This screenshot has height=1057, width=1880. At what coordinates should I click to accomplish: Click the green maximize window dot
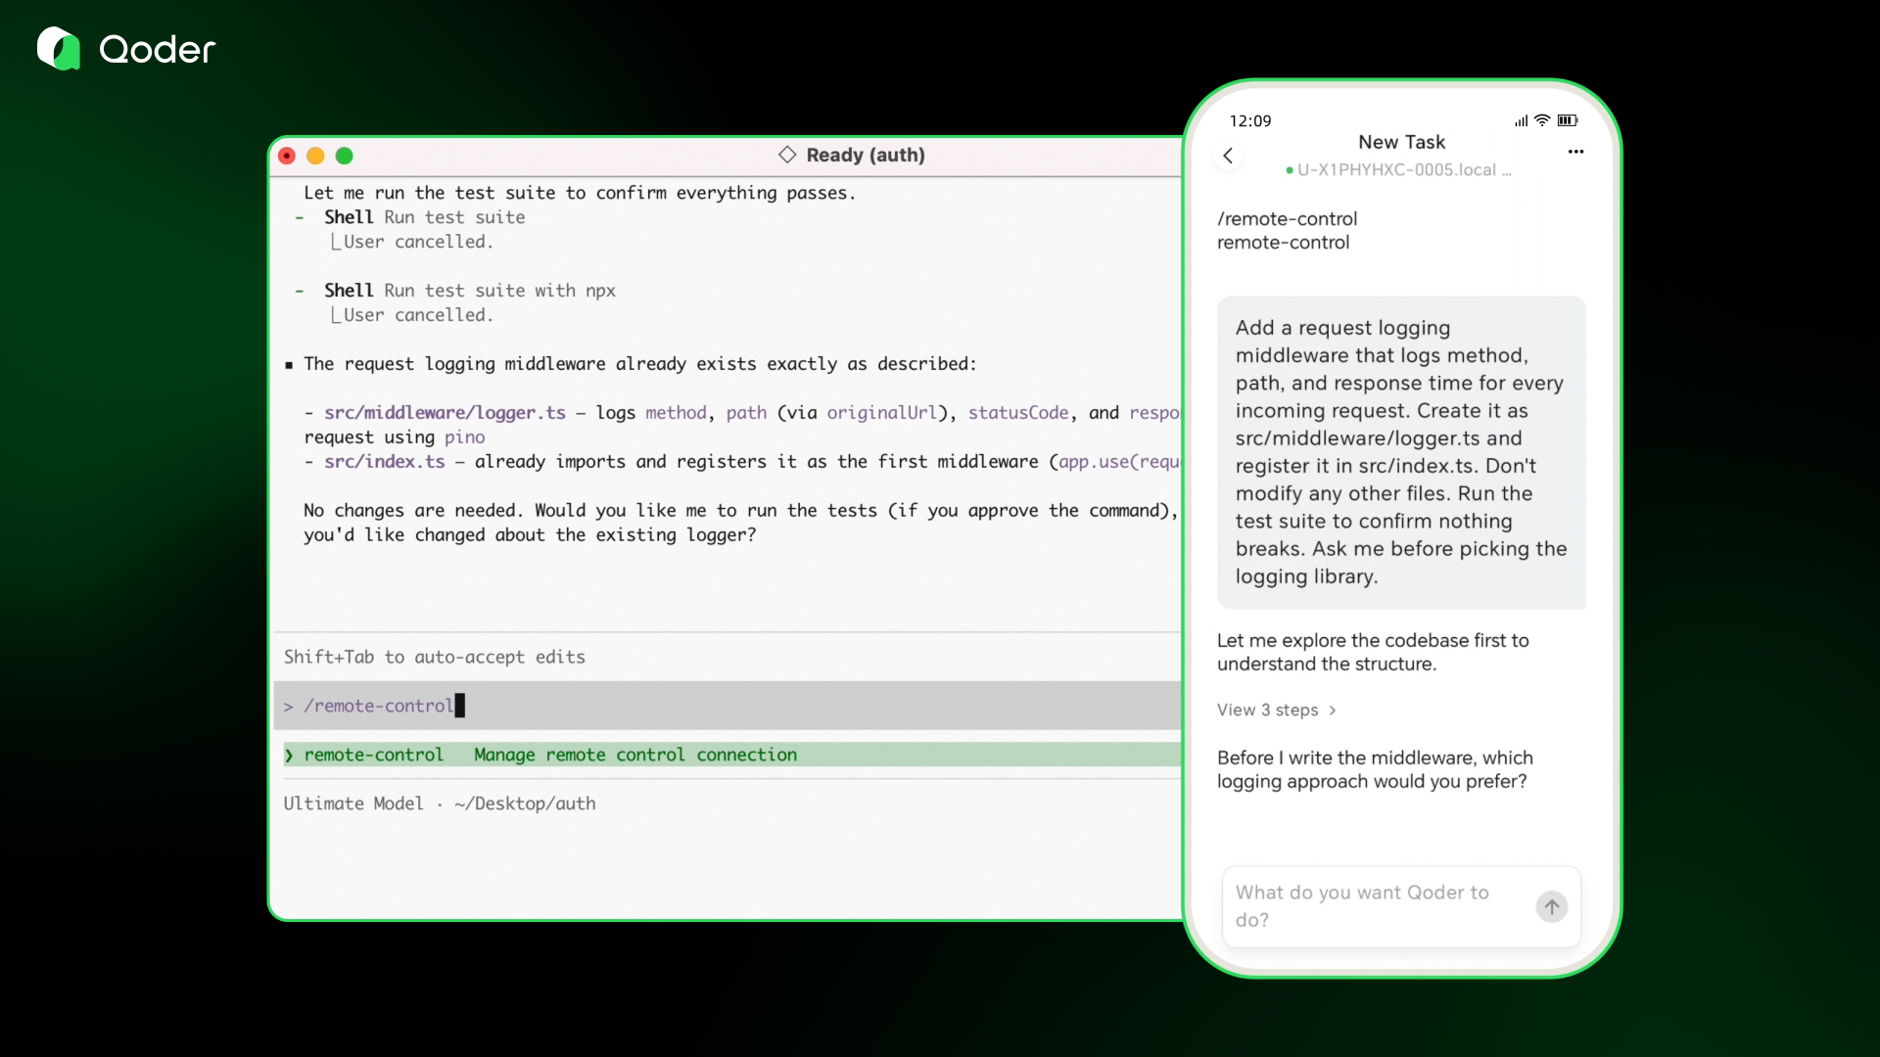344,156
